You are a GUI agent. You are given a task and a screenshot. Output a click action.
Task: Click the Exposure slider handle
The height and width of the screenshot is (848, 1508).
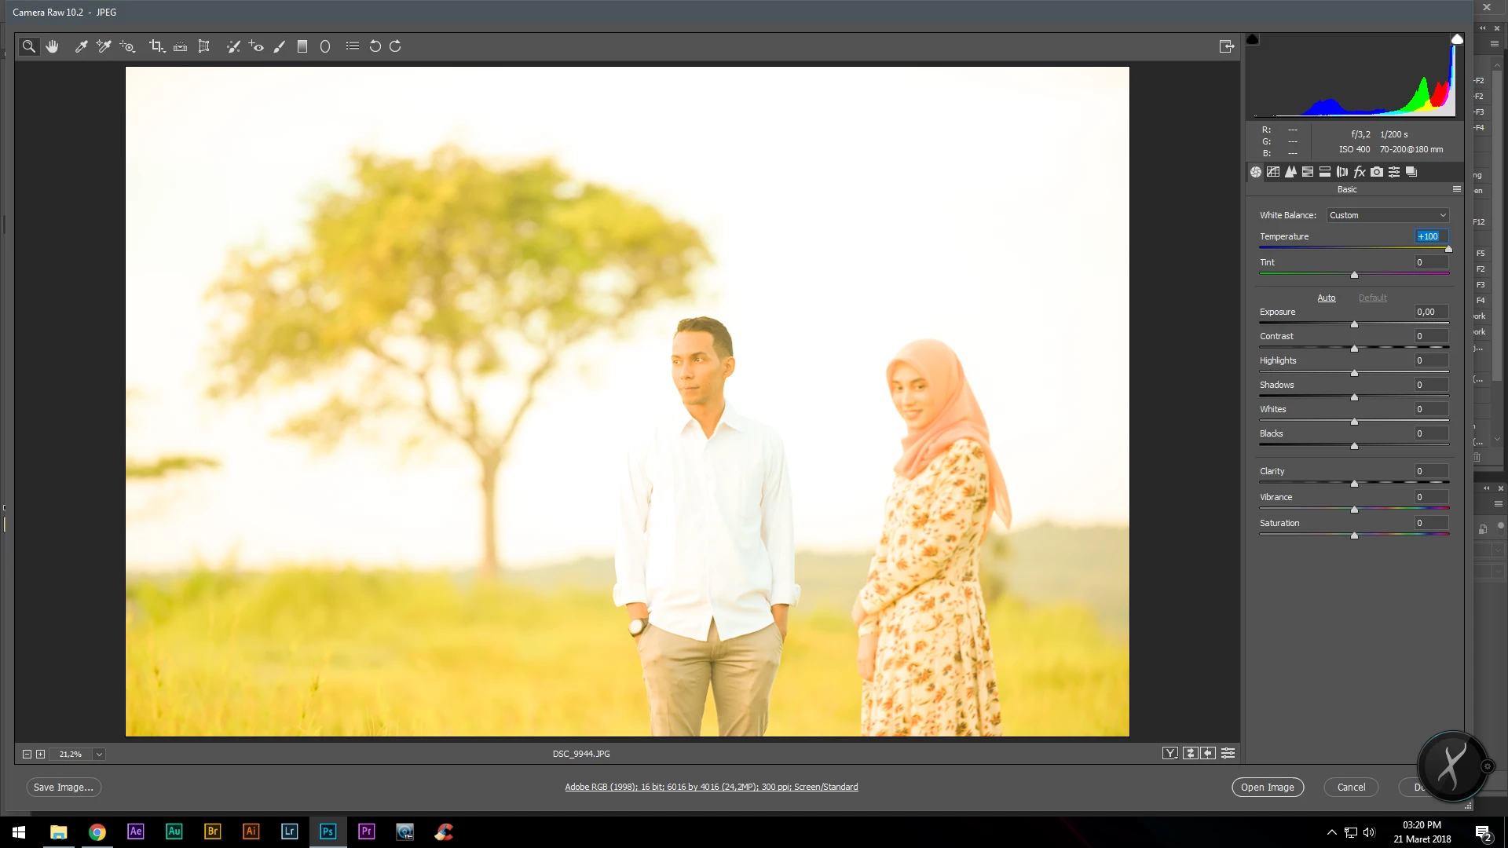[1354, 324]
